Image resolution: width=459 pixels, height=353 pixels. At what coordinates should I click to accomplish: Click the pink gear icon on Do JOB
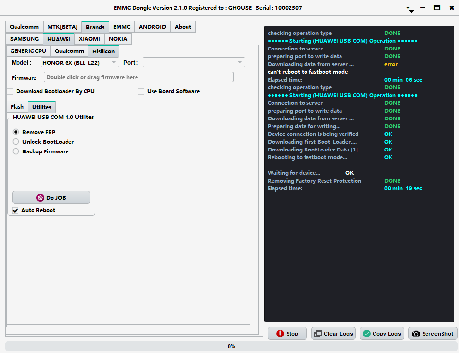tap(40, 198)
